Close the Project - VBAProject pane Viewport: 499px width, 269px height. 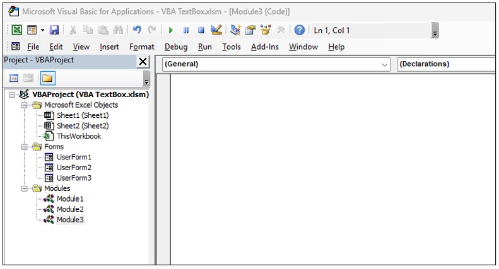coord(143,61)
